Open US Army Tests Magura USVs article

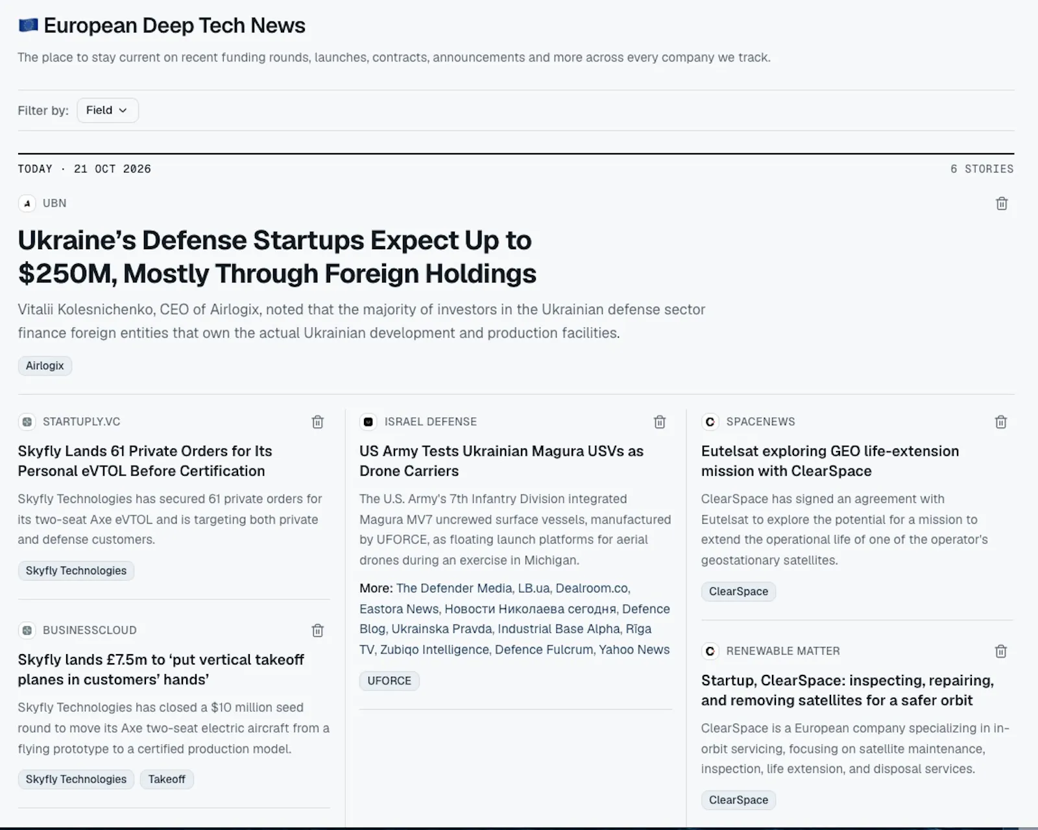point(501,461)
